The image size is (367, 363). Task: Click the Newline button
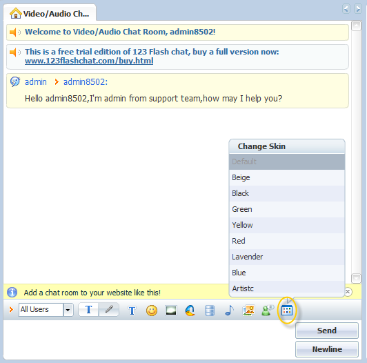(327, 349)
